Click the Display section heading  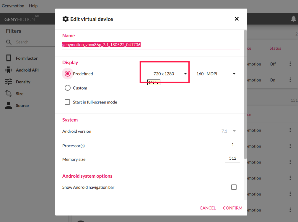point(70,63)
